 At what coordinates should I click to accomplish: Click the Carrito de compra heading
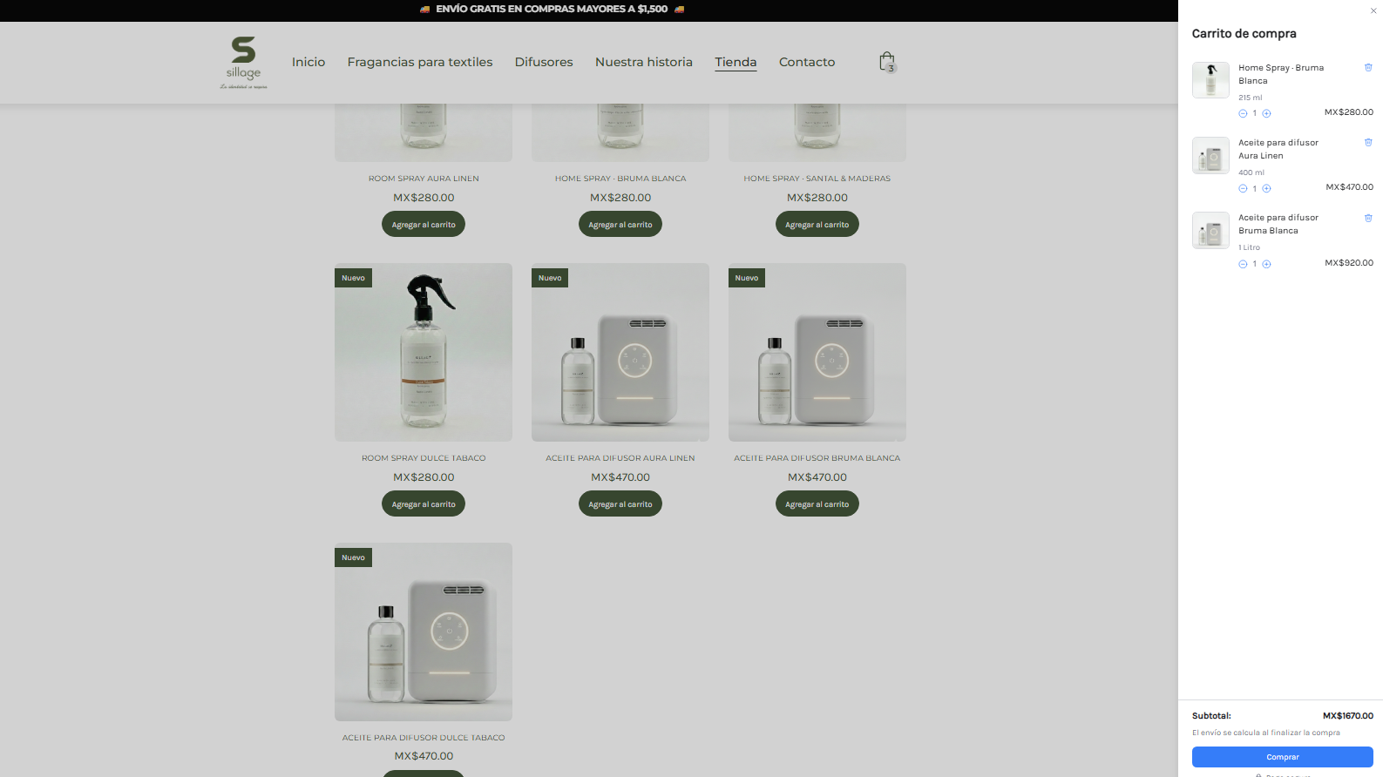tap(1244, 33)
